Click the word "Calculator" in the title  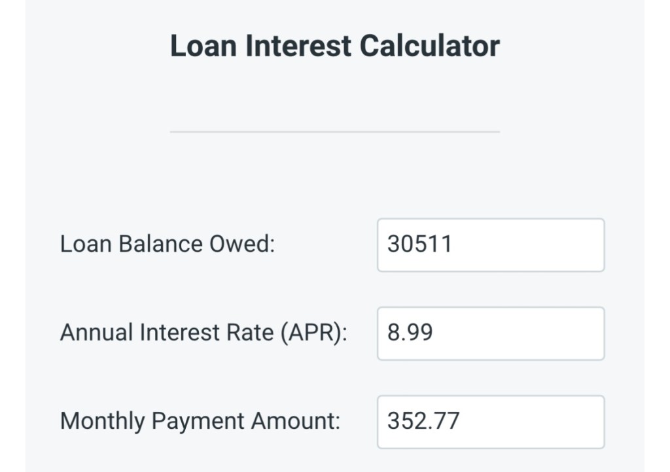(x=430, y=46)
